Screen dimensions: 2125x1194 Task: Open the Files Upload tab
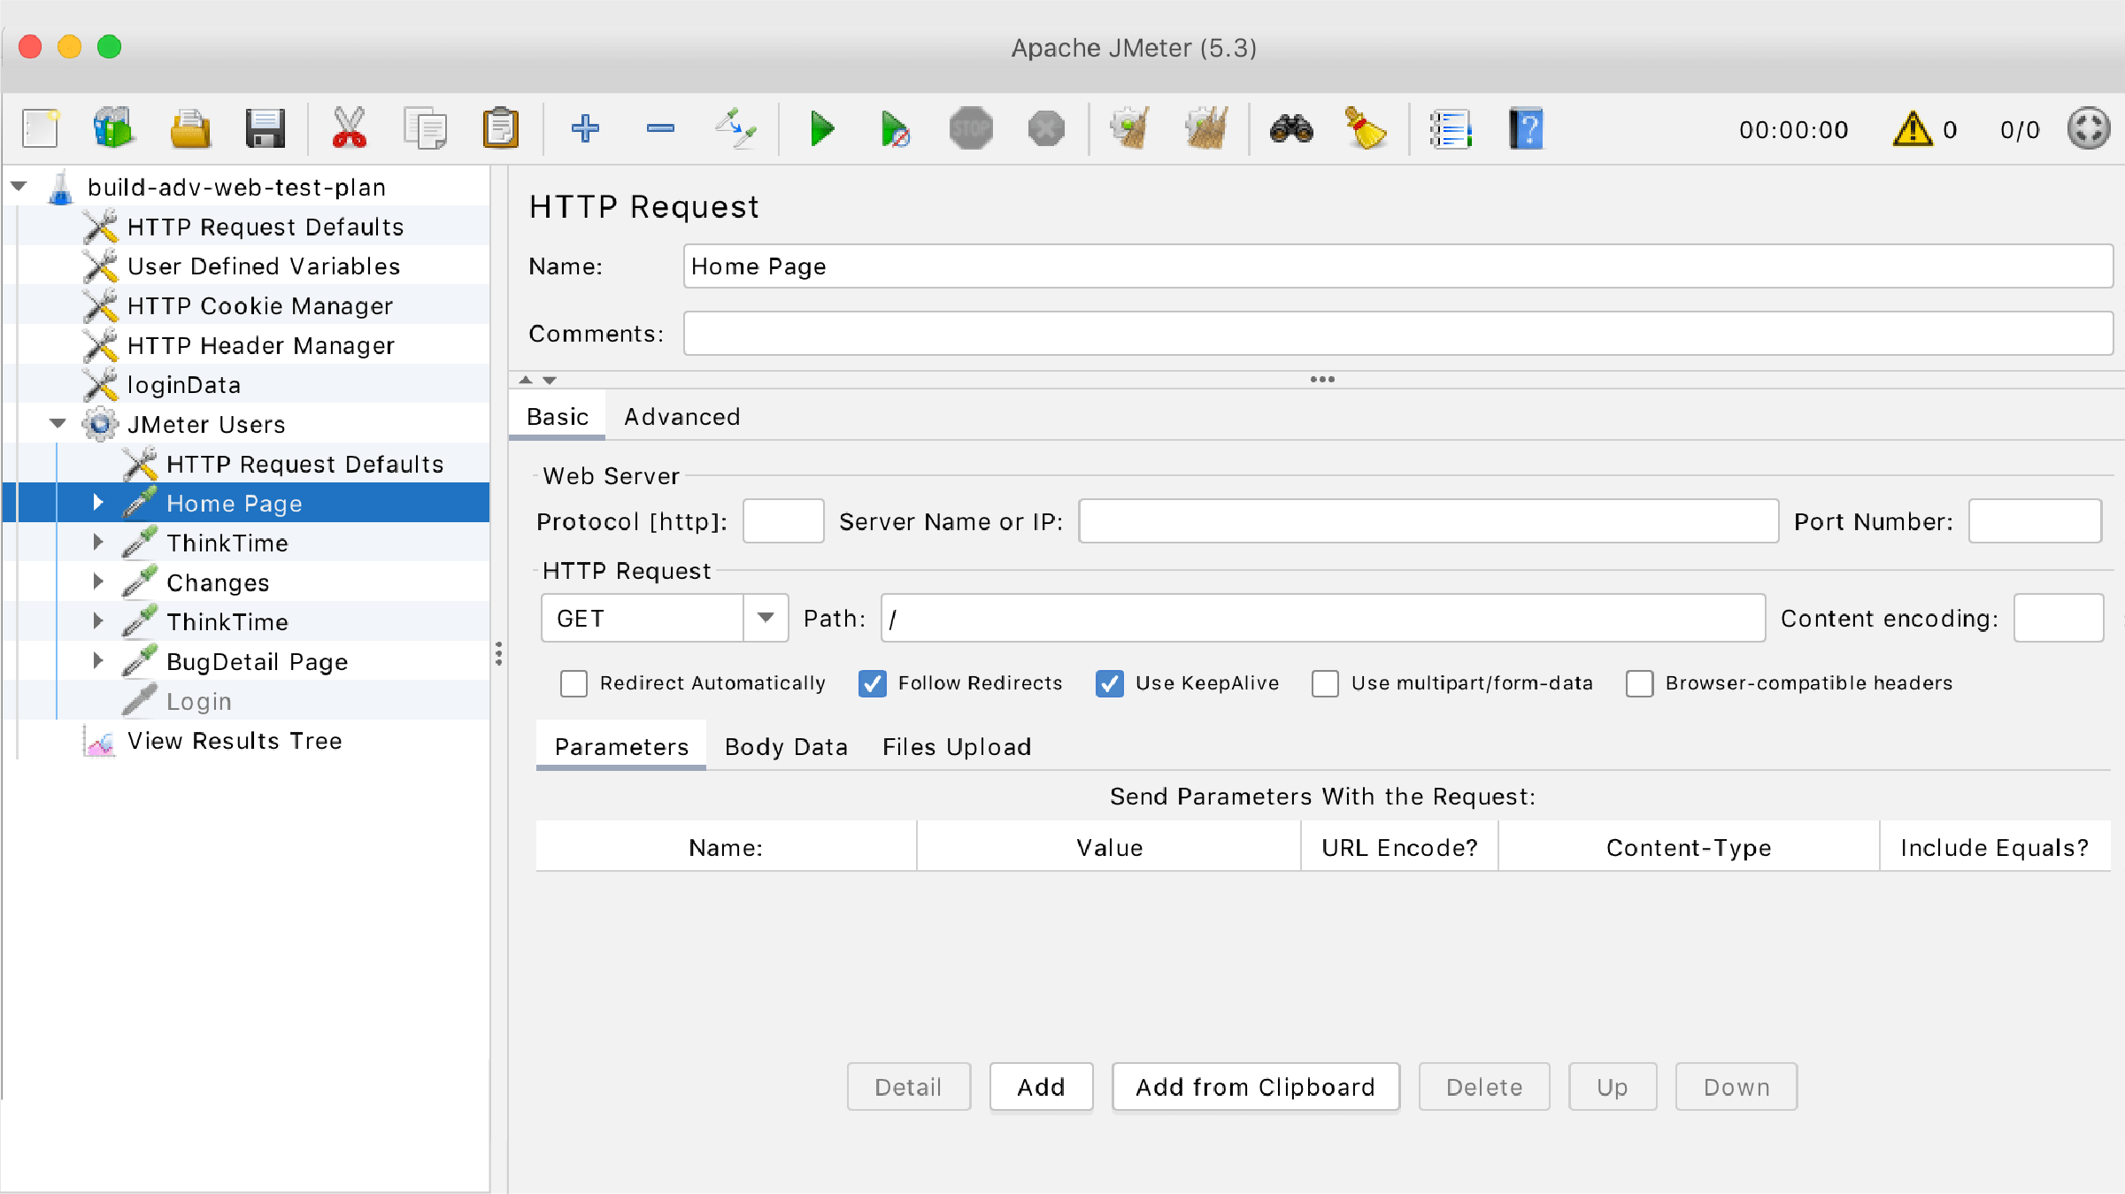(x=957, y=747)
